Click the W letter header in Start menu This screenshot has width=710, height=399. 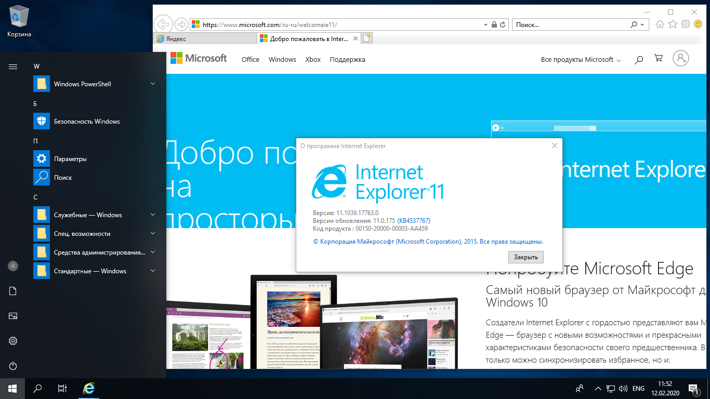point(36,66)
